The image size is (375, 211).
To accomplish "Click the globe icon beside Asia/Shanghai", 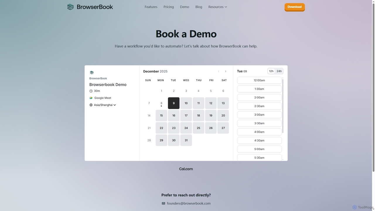I will (x=91, y=105).
